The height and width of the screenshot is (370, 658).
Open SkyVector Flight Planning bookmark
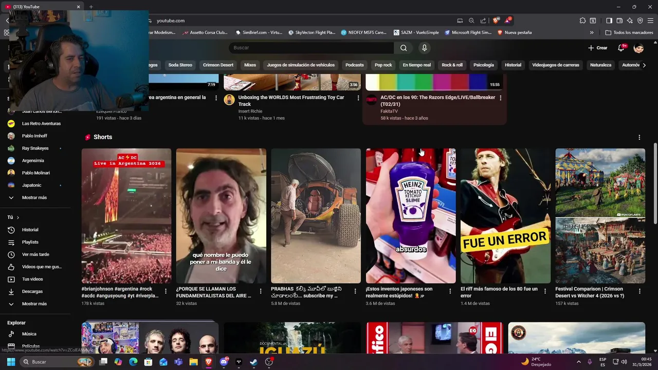click(312, 32)
